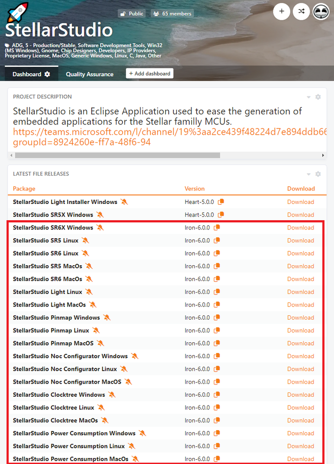The height and width of the screenshot is (464, 334).
Task: Open Project Description widget gear settings
Action: point(318,97)
